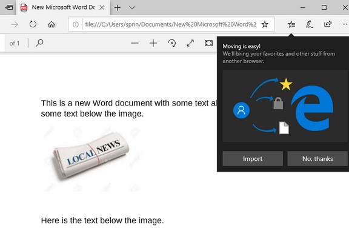
Task: Click the No, thanks button
Action: click(x=317, y=158)
